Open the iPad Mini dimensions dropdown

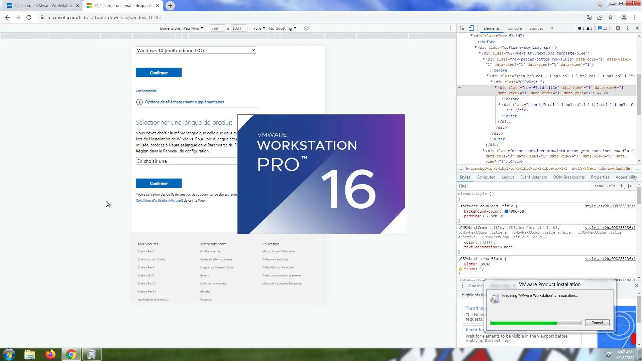point(182,28)
